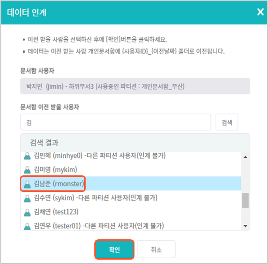This screenshot has width=268, height=264.
Task: Click the 검색 search button
Action: pos(226,123)
